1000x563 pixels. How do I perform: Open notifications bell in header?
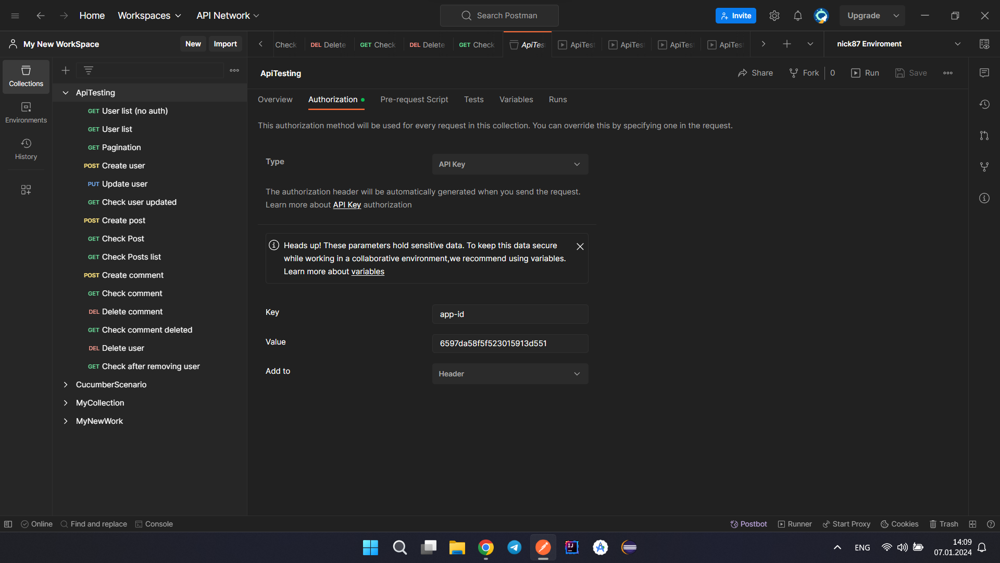click(x=798, y=16)
